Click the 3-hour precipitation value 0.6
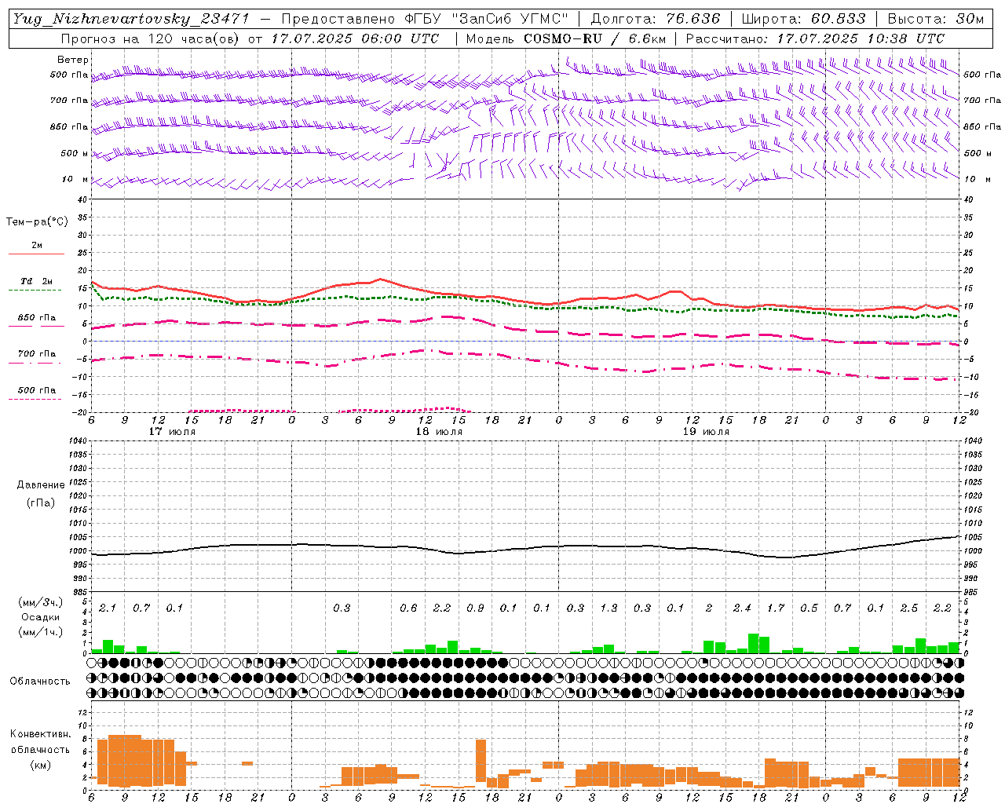 coord(408,608)
